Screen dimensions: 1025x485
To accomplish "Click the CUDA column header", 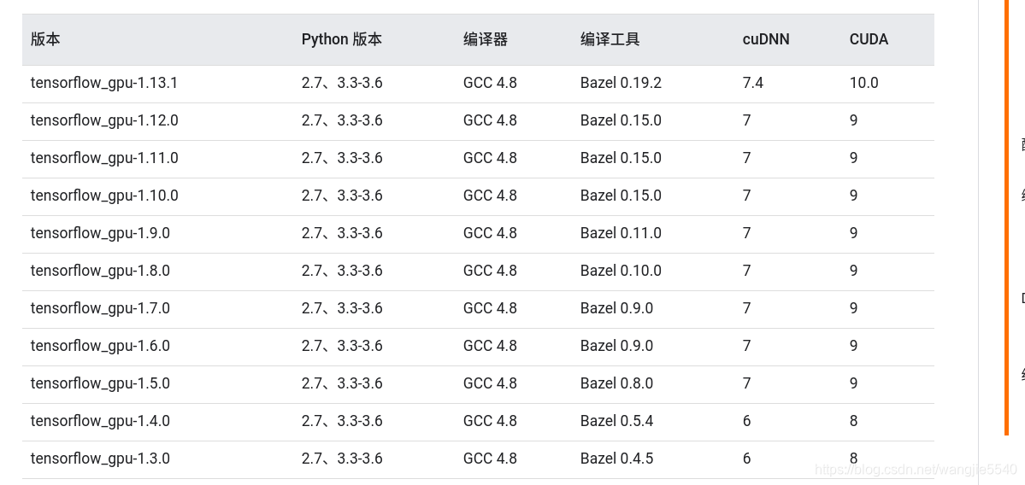I will tap(869, 39).
